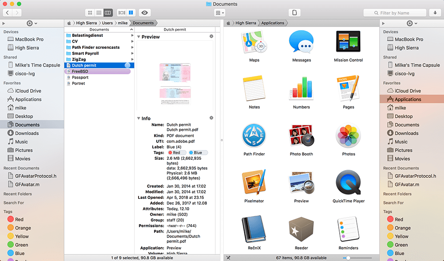Select the Applications path bar segment

[274, 23]
